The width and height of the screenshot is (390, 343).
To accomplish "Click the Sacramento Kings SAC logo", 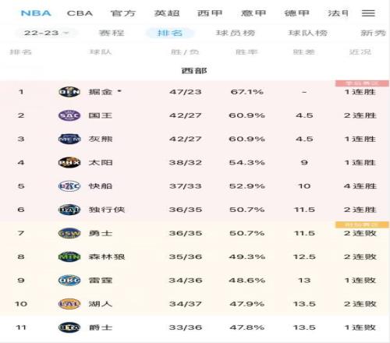I will [69, 115].
